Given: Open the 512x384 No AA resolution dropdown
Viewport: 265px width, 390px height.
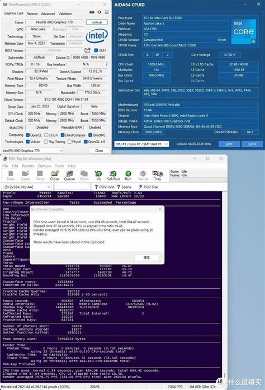Looking at the screenshot, I should coord(27,187).
